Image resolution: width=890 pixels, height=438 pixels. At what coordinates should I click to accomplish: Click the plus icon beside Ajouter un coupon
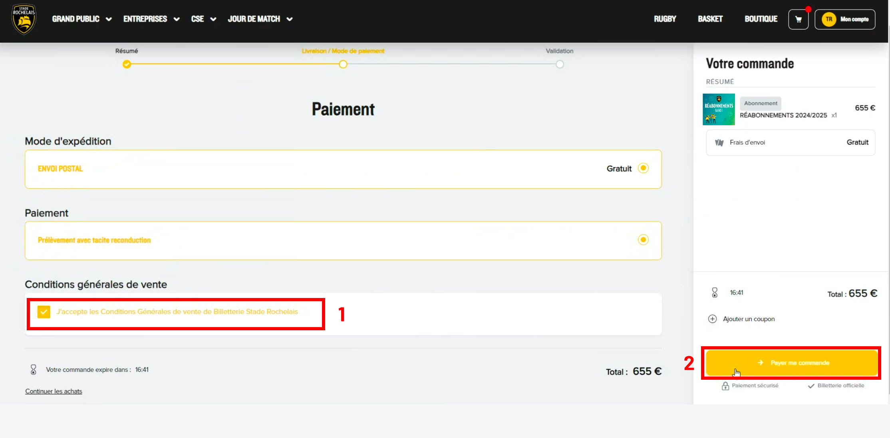pos(712,319)
